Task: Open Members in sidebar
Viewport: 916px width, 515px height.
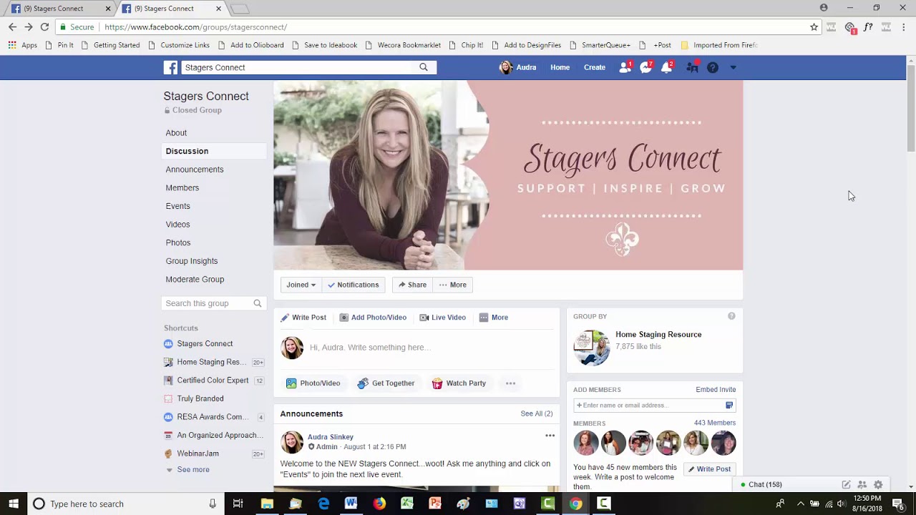Action: 182,188
